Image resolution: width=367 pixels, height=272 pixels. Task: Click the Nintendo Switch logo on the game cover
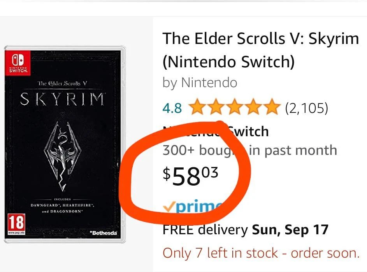click(x=17, y=62)
